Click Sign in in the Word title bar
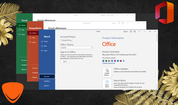178x105 pixels. coord(126,32)
